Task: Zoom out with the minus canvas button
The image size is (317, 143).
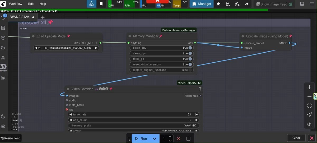Action: click(310, 96)
